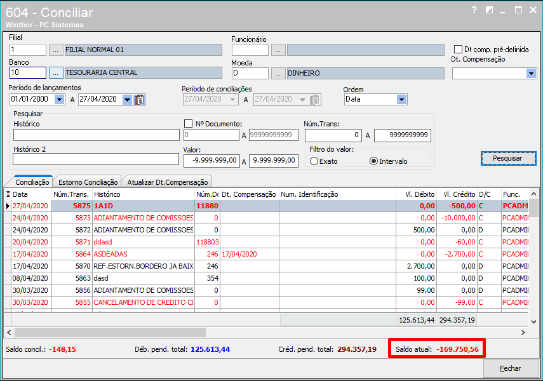Open the end date picker showing 27/04/2020
543x381 pixels.
(128, 100)
